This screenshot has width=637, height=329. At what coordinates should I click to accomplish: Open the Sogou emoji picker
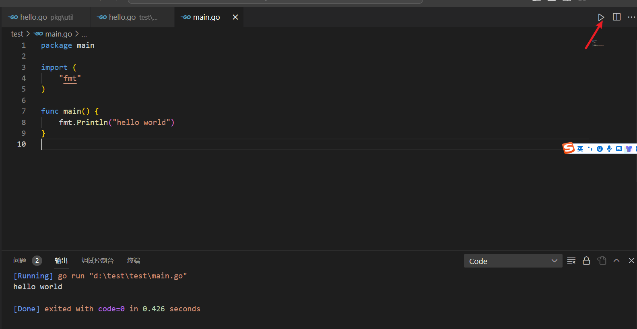tap(600, 149)
